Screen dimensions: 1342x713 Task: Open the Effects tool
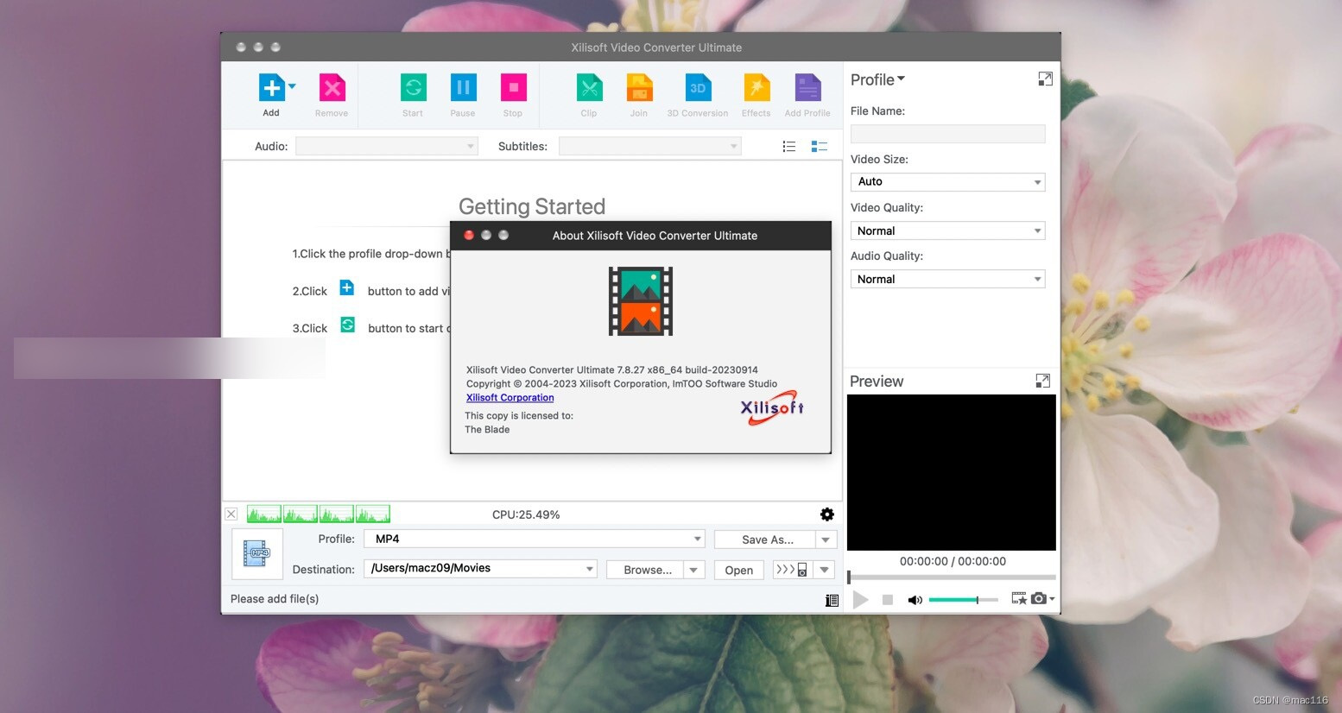tap(756, 88)
